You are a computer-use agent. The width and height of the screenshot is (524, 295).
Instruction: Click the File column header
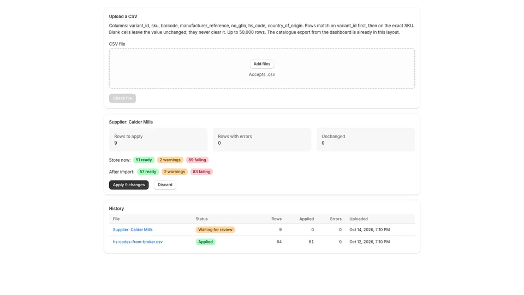(x=116, y=219)
